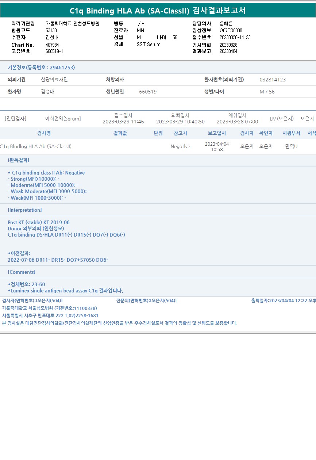
Task: Click hospital code value 53138
Action: pos(51,30)
